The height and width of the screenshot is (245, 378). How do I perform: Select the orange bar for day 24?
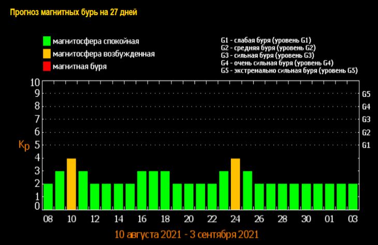[x=236, y=184]
